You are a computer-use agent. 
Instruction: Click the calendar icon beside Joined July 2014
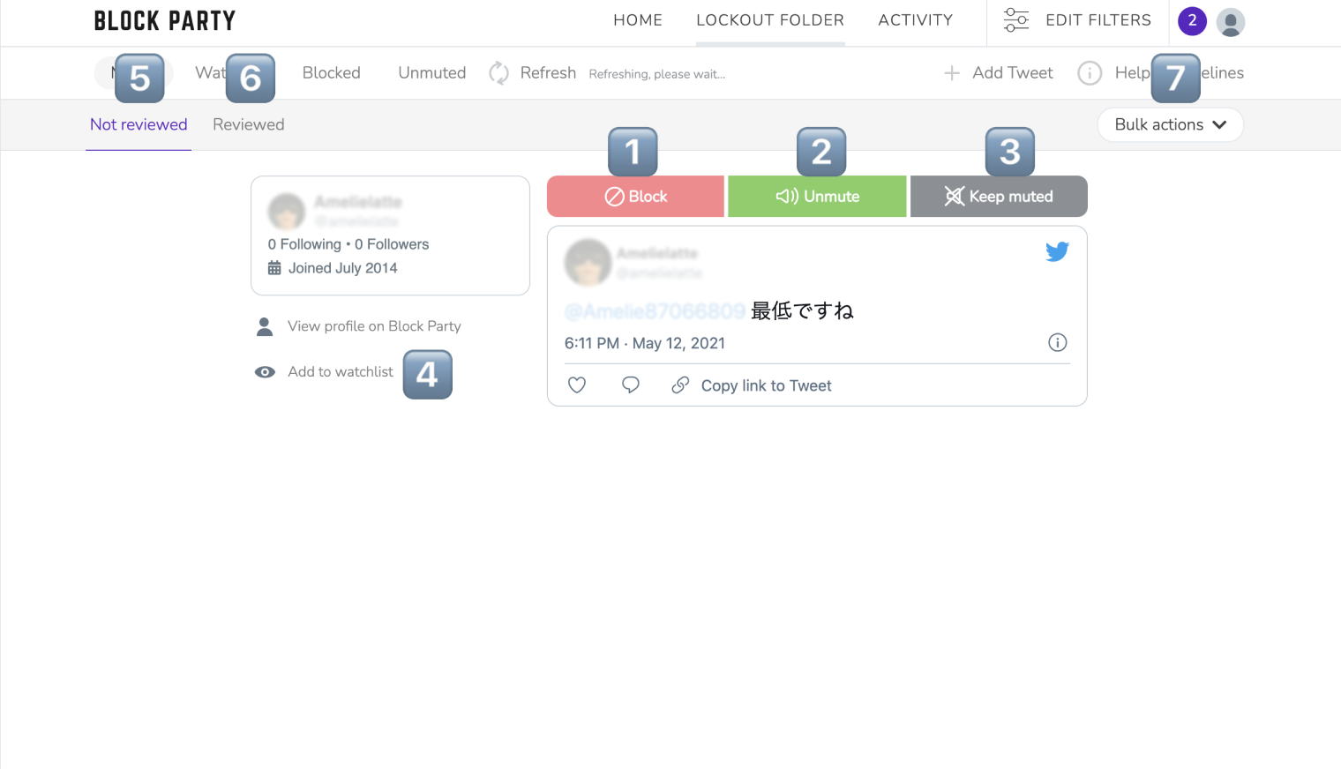coord(274,268)
